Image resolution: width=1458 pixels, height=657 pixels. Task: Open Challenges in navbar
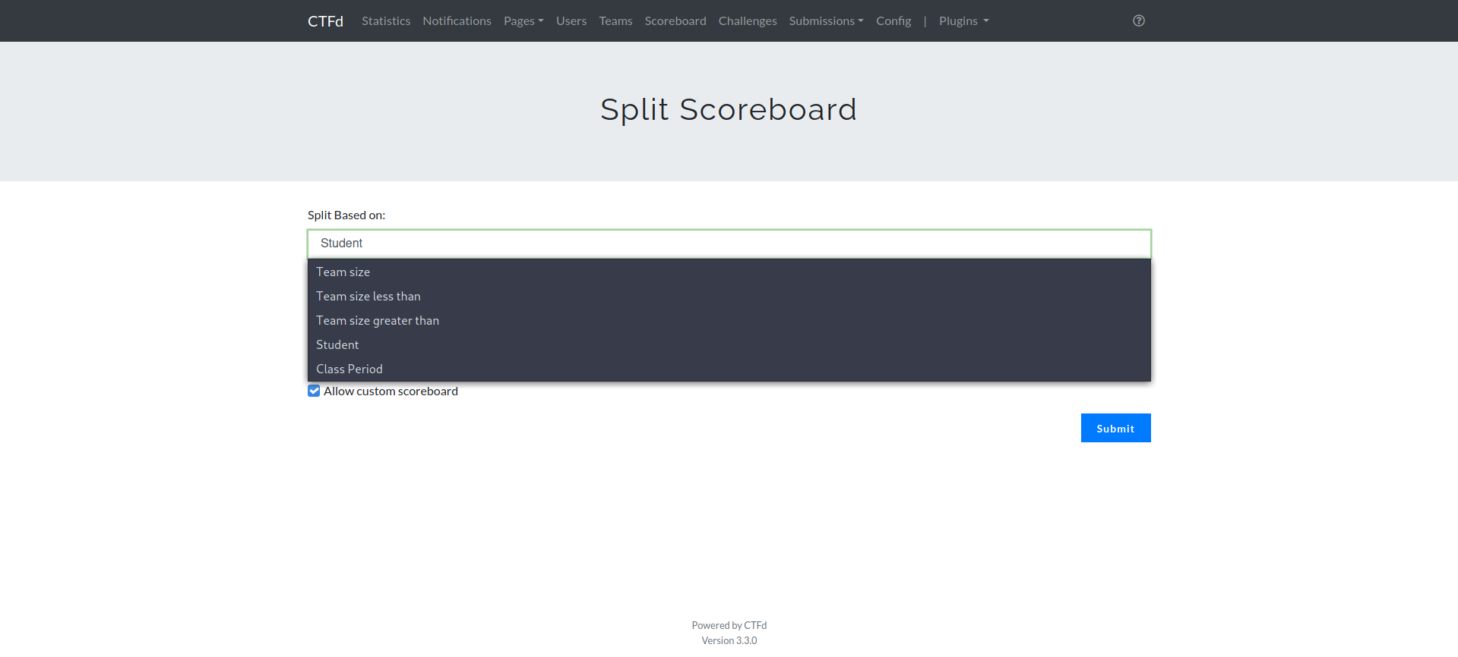[748, 20]
